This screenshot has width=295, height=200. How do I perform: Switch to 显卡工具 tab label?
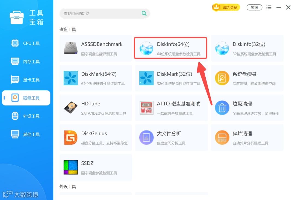tap(31, 80)
